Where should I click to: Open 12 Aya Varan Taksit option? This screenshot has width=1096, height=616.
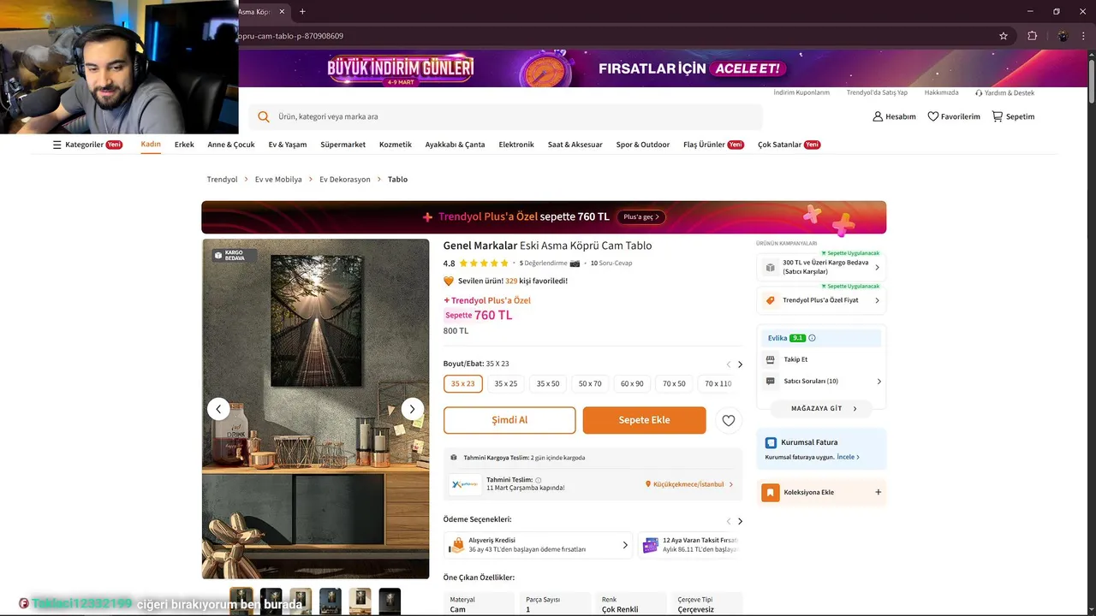(x=690, y=545)
